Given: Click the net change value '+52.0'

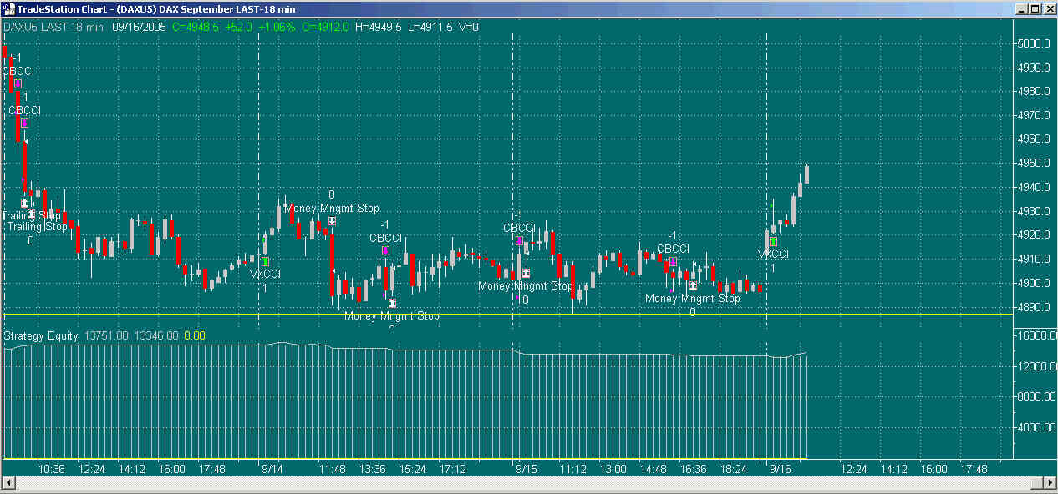Looking at the screenshot, I should pos(238,27).
